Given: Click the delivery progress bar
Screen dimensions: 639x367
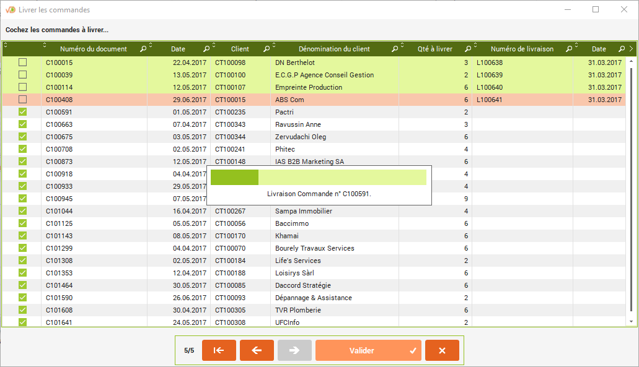Looking at the screenshot, I should click(318, 178).
